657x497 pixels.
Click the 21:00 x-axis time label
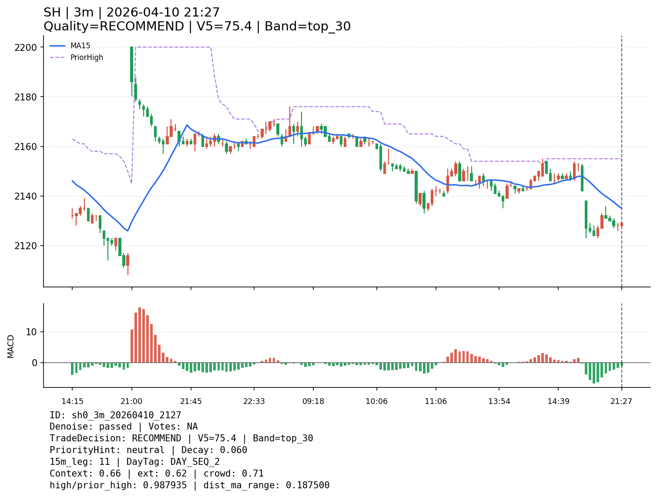(131, 401)
